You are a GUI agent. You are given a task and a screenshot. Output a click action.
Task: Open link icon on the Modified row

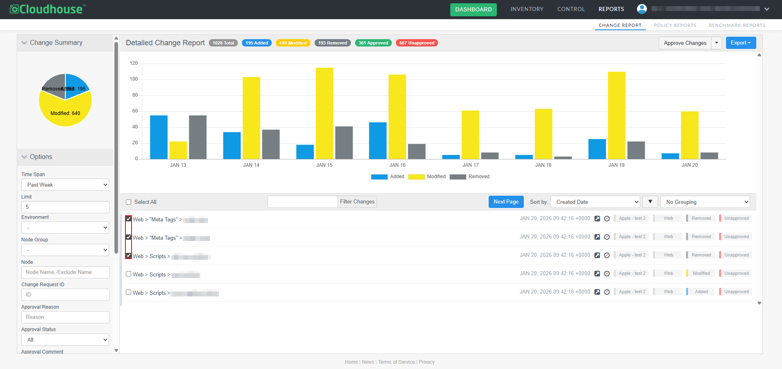(x=597, y=274)
